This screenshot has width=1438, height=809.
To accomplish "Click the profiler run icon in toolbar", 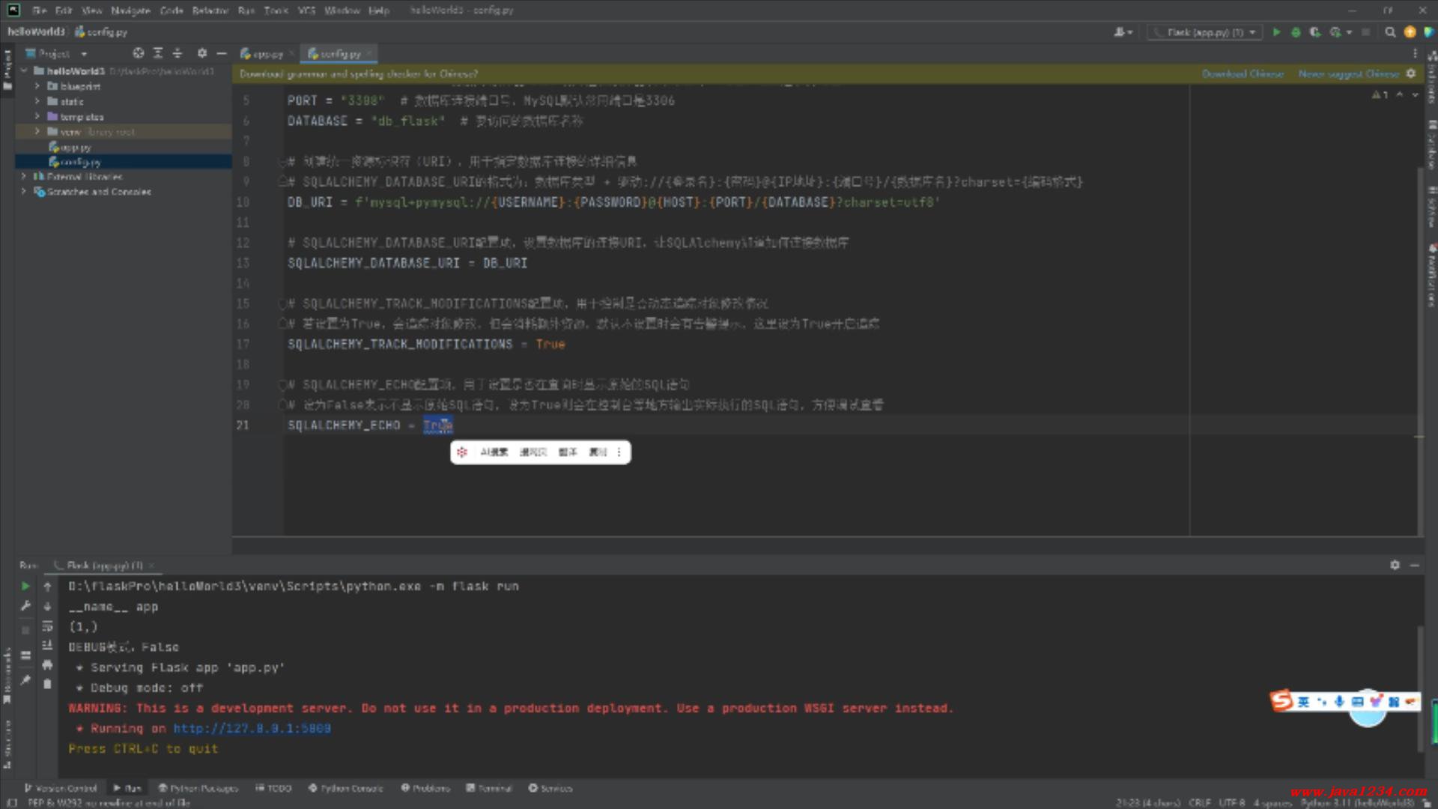I will click(1335, 32).
